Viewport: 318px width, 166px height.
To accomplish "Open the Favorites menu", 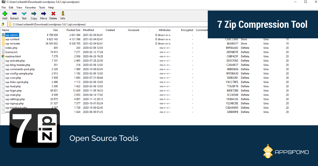I will [30, 8].
